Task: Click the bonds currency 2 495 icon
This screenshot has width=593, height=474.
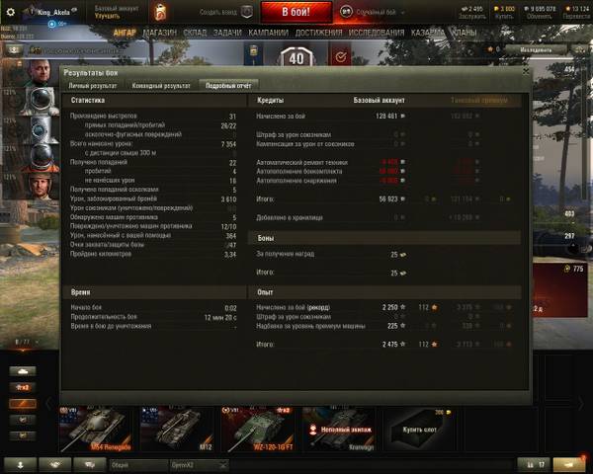Action: click(x=465, y=8)
